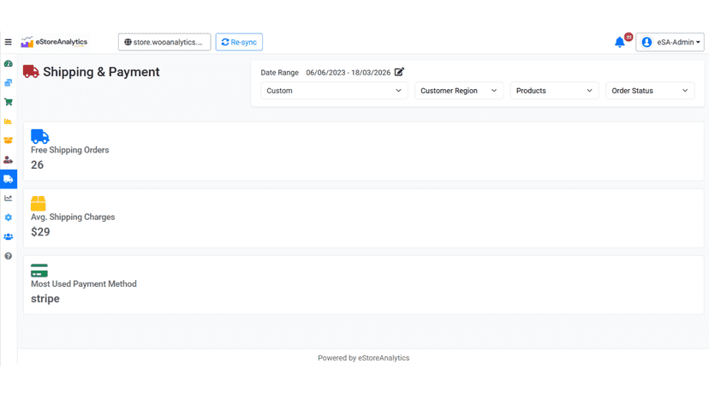This screenshot has width=709, height=399.
Task: Open the Order Status dropdown
Action: [650, 91]
